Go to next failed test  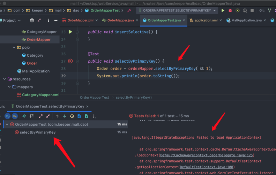(x=65, y=116)
